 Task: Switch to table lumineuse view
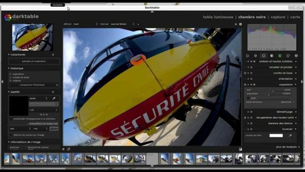pos(218,17)
